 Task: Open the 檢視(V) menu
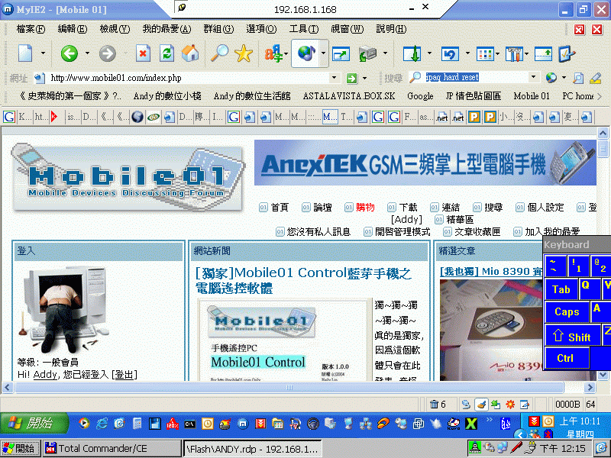[115, 29]
